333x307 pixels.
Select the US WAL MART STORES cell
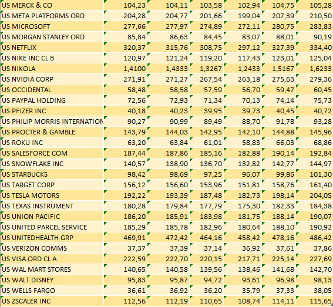[52, 269]
